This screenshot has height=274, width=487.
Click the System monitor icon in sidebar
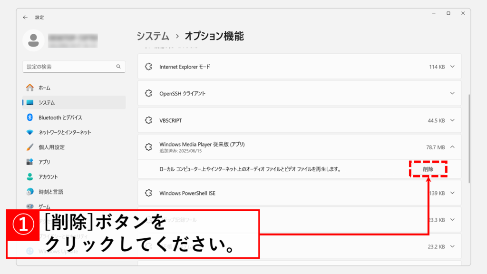pos(30,103)
